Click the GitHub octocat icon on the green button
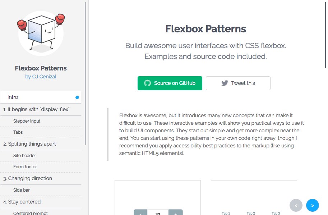 tap(147, 83)
